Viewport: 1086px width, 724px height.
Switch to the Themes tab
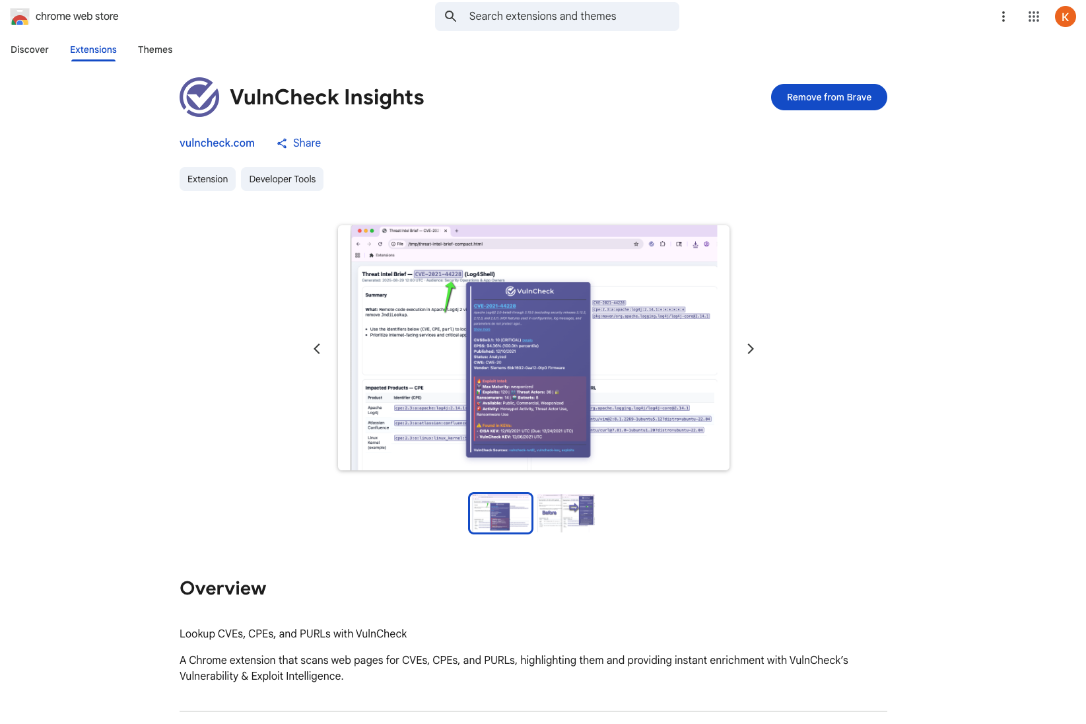click(x=154, y=50)
